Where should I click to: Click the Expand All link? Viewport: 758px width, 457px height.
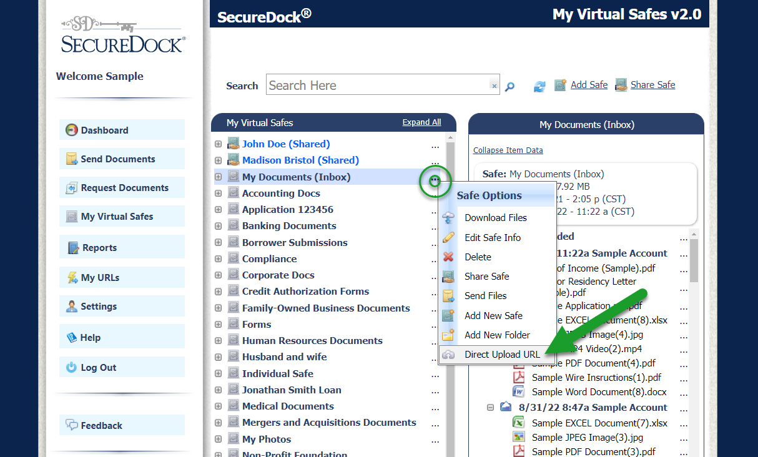pos(421,122)
